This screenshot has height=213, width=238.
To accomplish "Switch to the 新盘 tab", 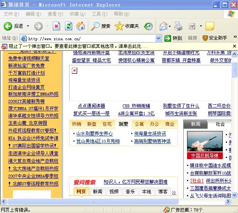I will 92,124.
